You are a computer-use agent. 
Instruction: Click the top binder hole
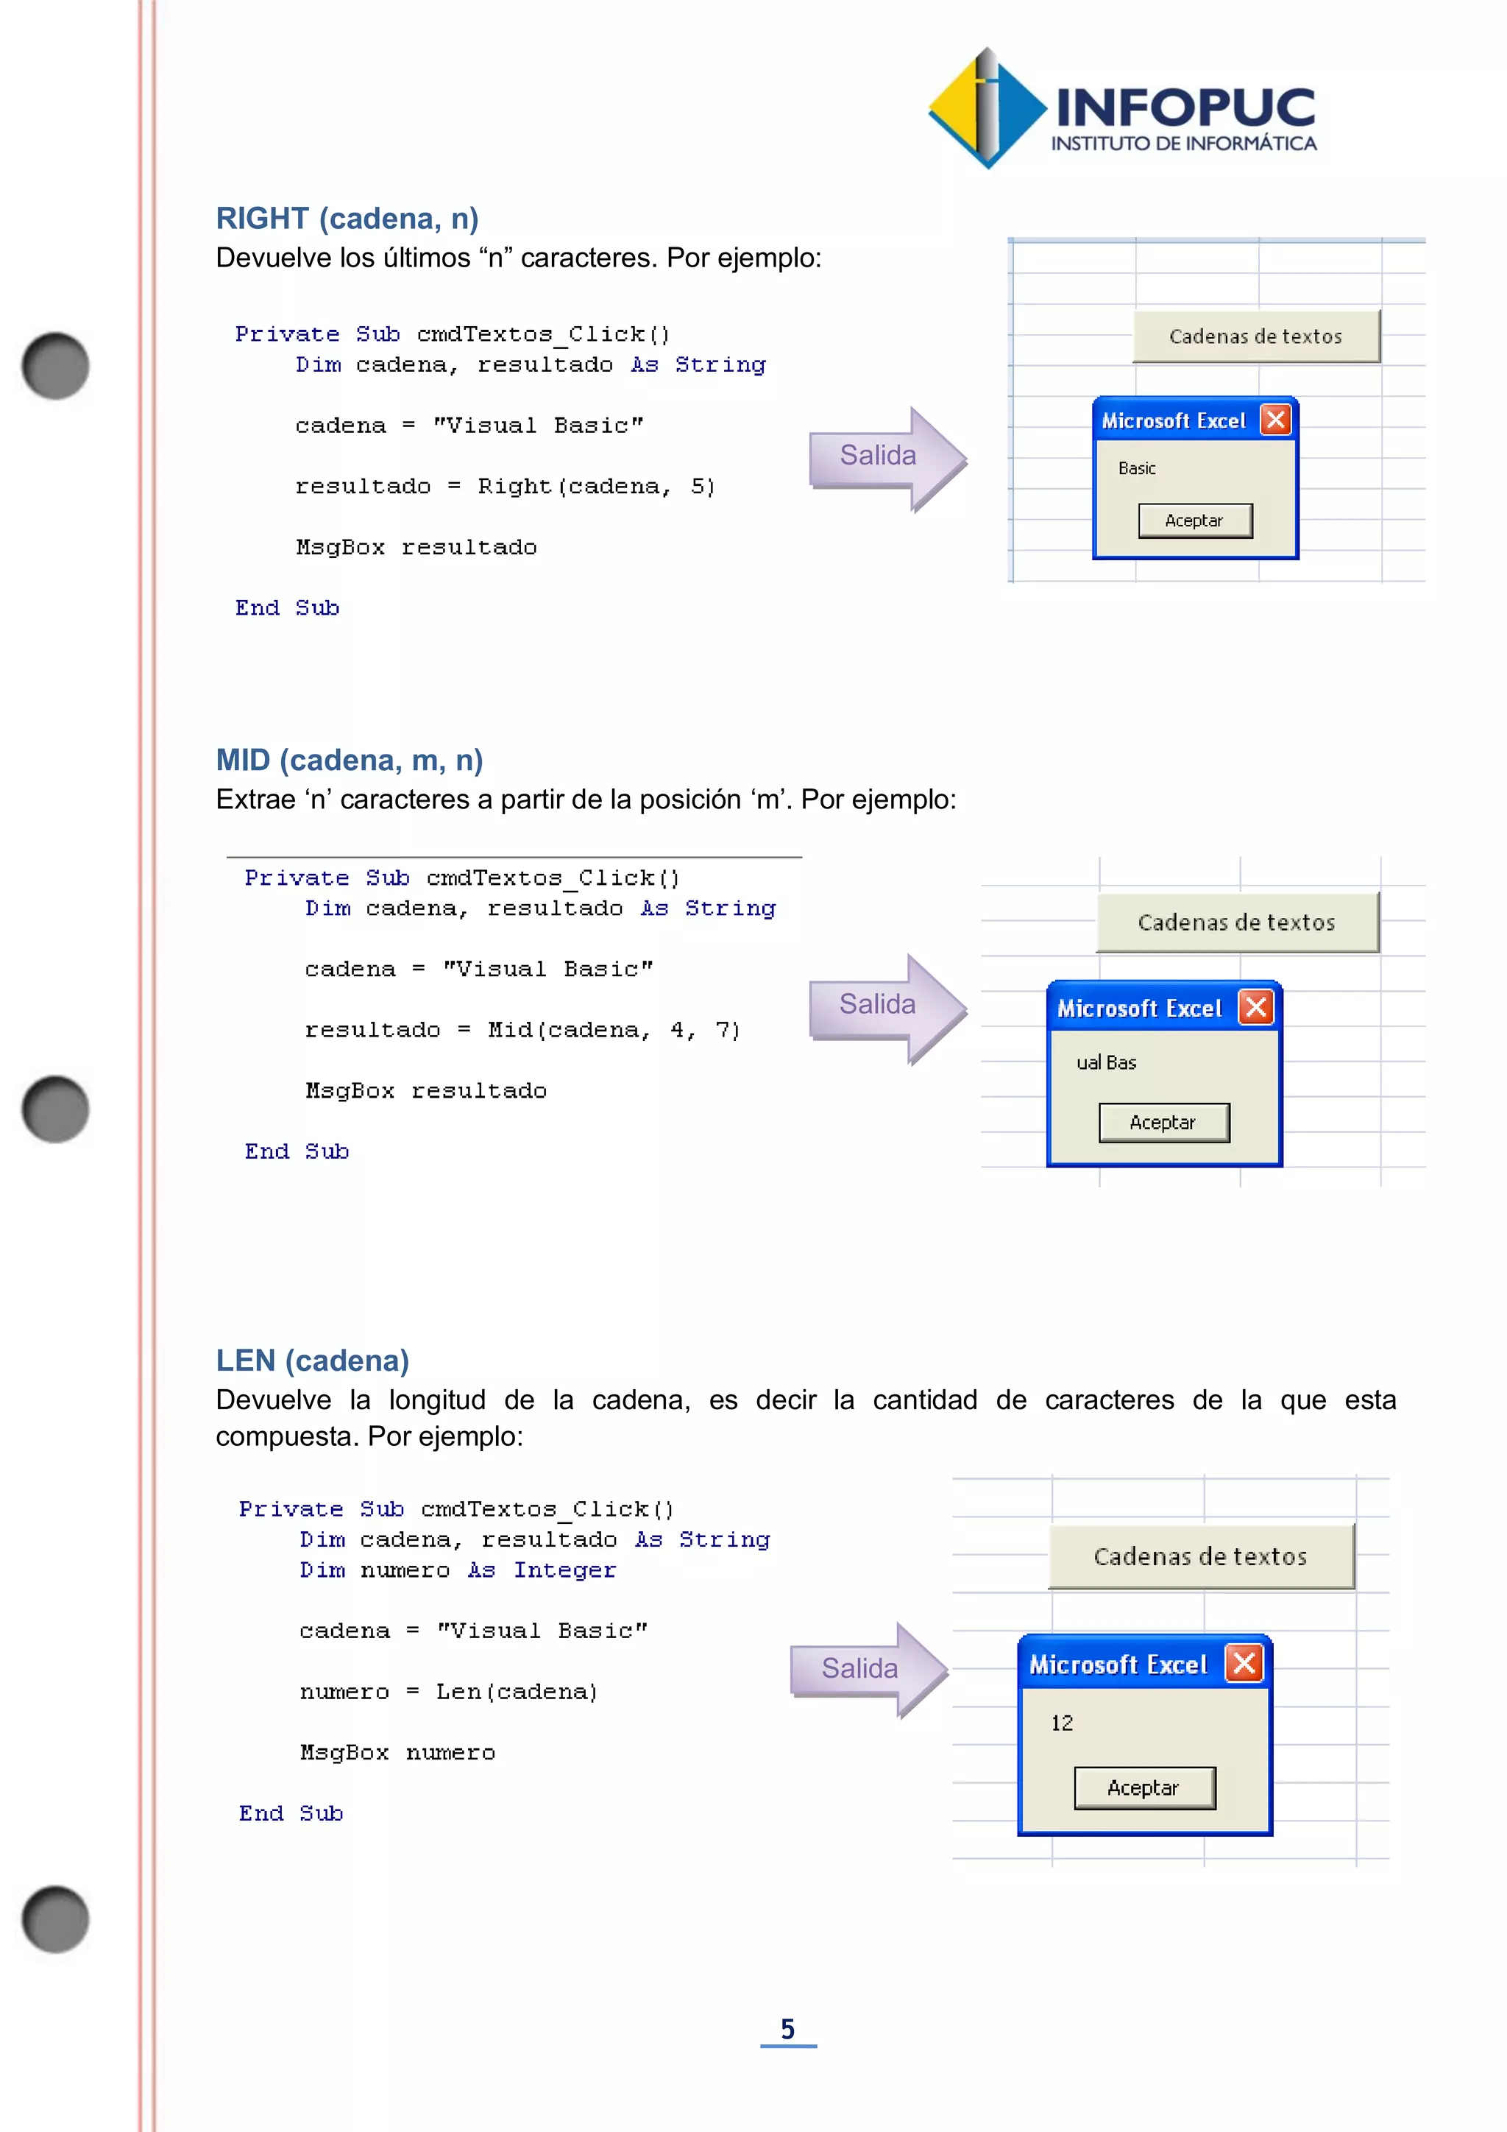(56, 366)
